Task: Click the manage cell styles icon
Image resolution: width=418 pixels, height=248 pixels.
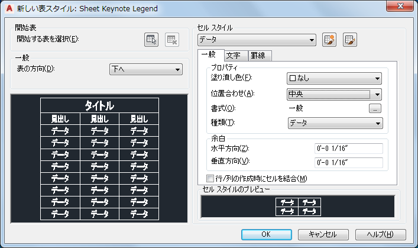Action: pyautogui.click(x=350, y=40)
